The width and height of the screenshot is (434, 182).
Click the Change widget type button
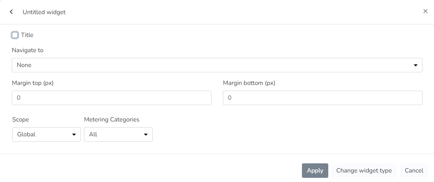tap(364, 171)
